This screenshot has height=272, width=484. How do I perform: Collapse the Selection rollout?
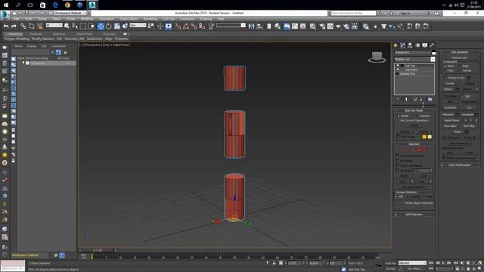coord(414,144)
